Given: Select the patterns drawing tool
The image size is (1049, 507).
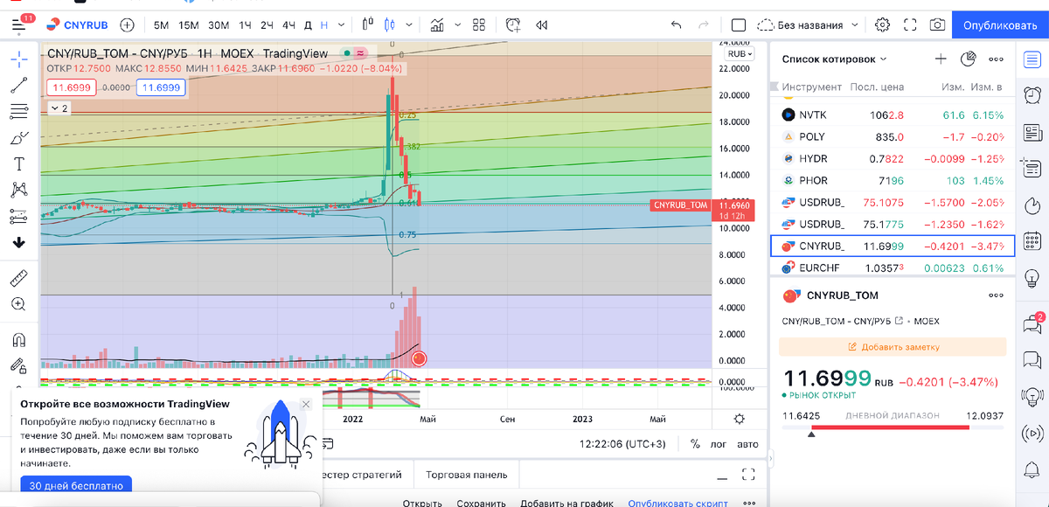Looking at the screenshot, I should tap(18, 190).
